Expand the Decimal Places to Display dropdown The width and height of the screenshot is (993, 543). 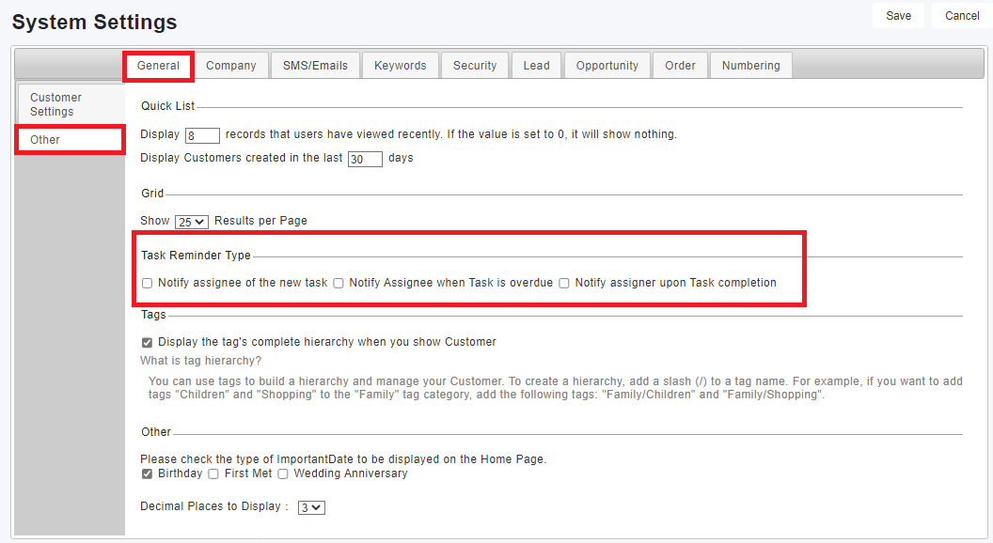pos(310,507)
